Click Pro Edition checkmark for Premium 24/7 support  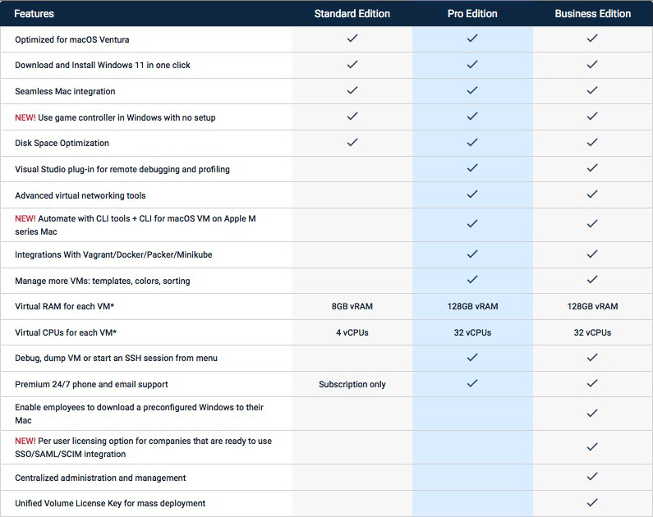coord(472,383)
